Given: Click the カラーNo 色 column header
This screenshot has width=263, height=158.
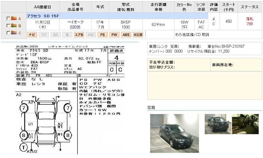Looking at the screenshot, I should point(184,7).
